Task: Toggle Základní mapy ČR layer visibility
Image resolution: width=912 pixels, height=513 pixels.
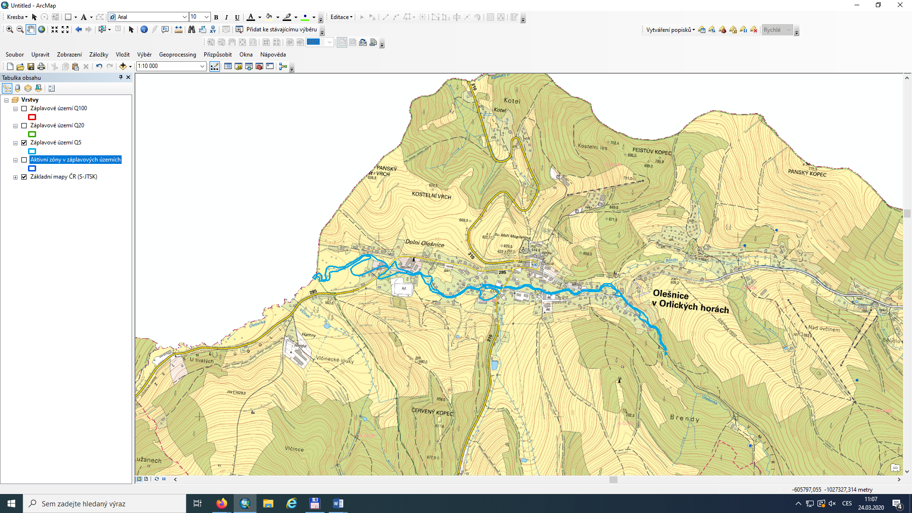Action: pos(24,177)
